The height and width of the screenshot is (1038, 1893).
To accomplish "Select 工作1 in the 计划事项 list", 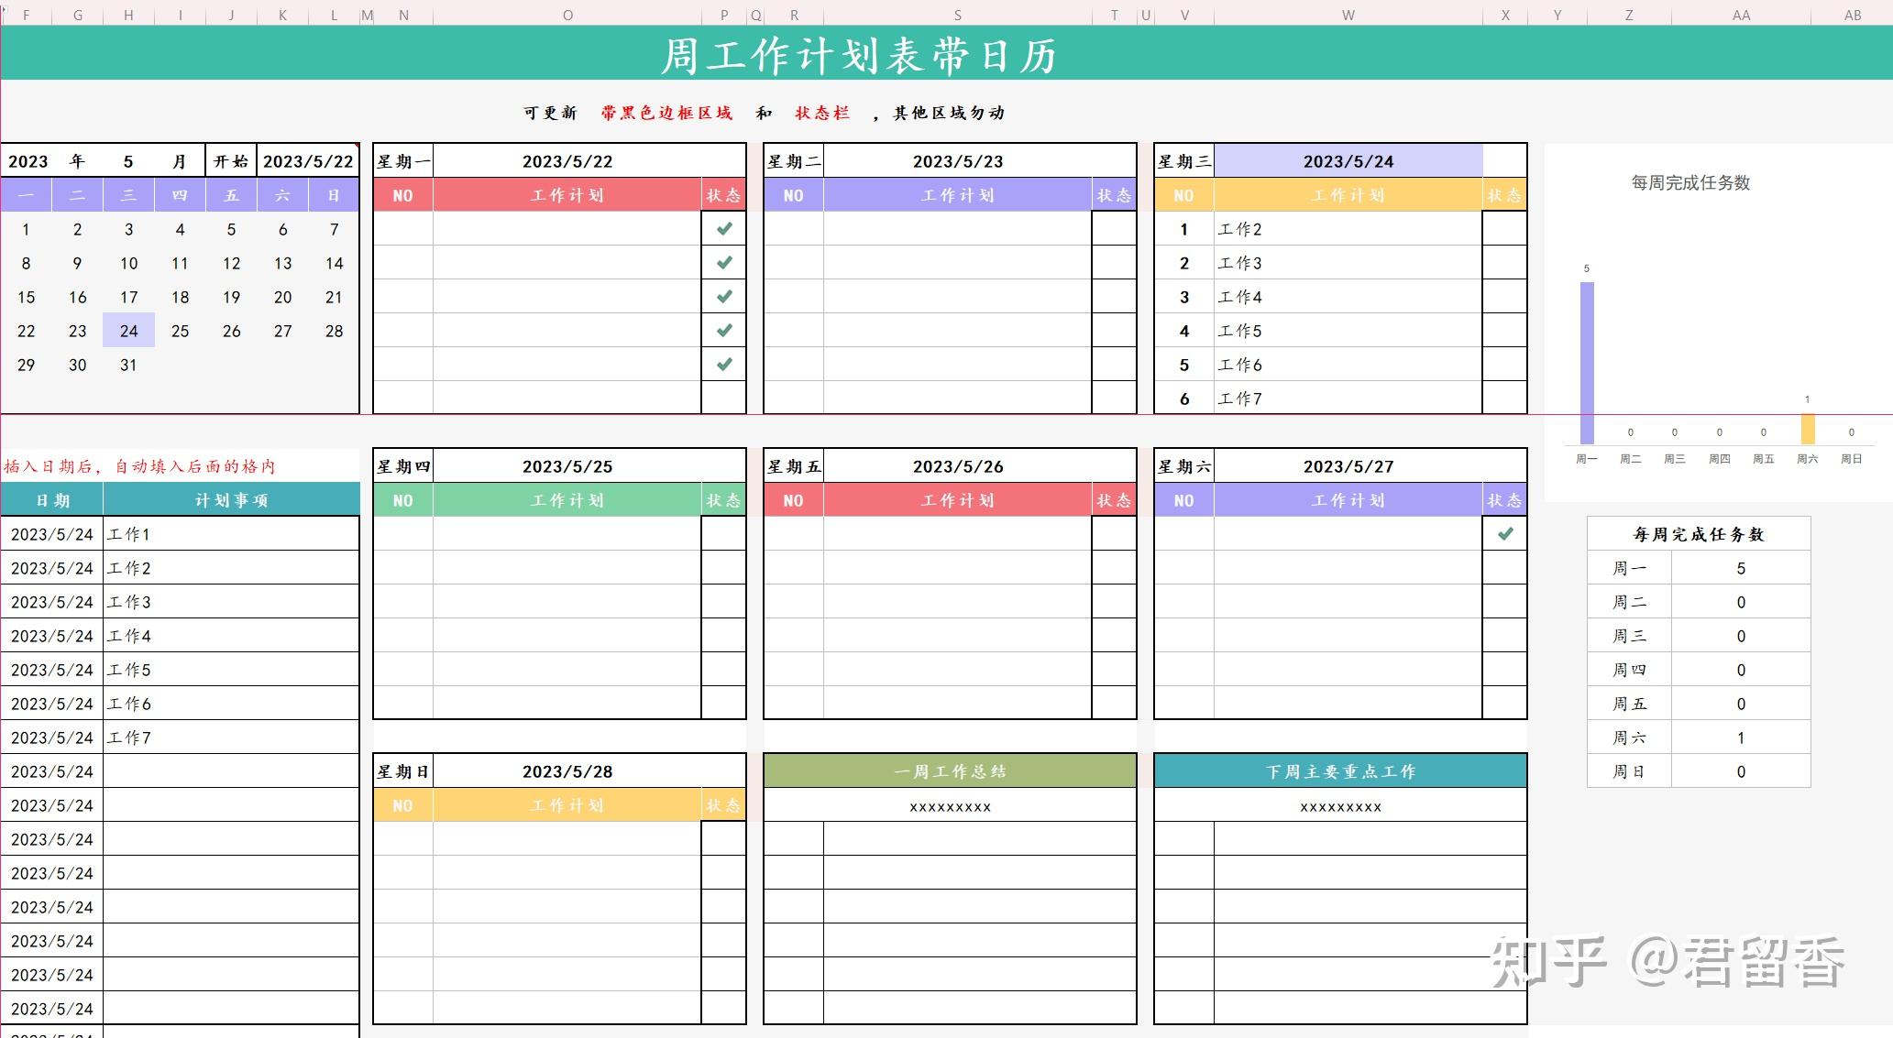I will 128,533.
